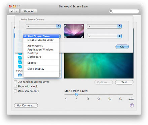Choose Disable Screen Saver option
The height and width of the screenshot is (125, 148).
pyautogui.click(x=41, y=40)
